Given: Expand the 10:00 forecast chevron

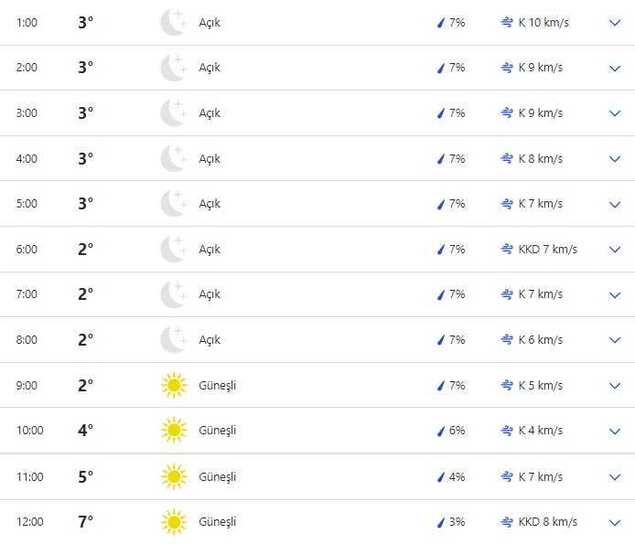Looking at the screenshot, I should click(615, 431).
